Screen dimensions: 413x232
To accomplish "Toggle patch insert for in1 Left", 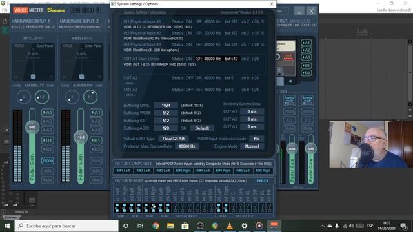I will [x=117, y=208].
